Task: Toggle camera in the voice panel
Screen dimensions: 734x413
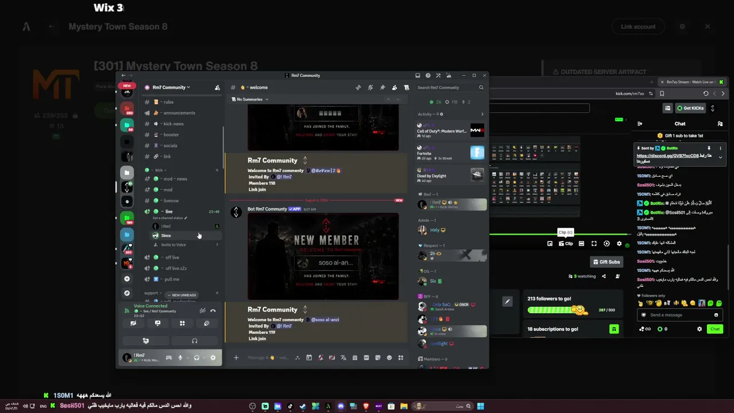Action: click(x=133, y=324)
